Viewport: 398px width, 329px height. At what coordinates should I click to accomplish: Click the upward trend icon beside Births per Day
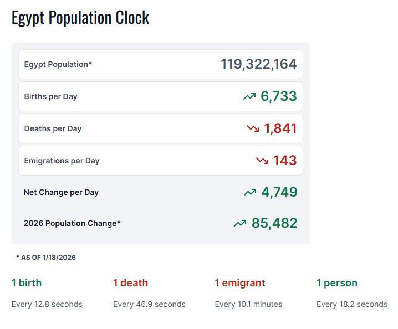249,97
